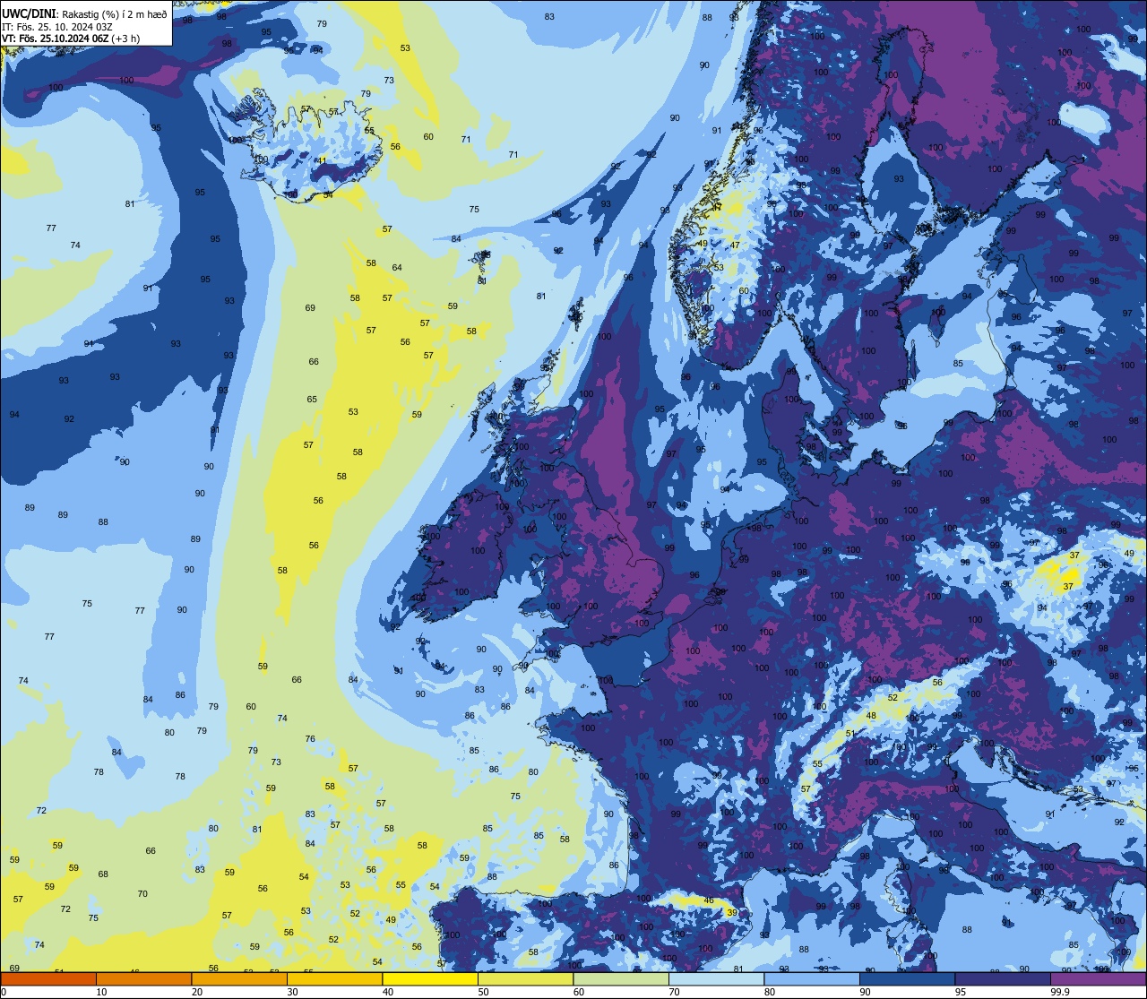This screenshot has height=999, width=1147.
Task: Click the dark orange 0–10 legend swatch
Action: 48,979
